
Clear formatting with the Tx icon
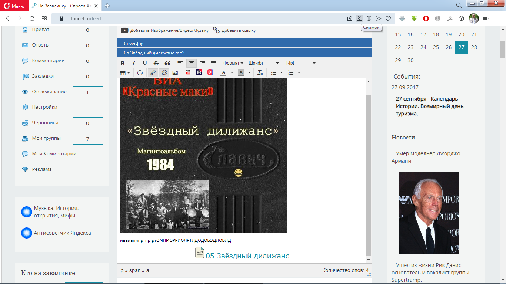pos(260,73)
